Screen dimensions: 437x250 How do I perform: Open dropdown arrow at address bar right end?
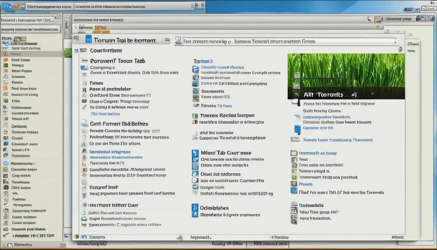click(x=395, y=42)
